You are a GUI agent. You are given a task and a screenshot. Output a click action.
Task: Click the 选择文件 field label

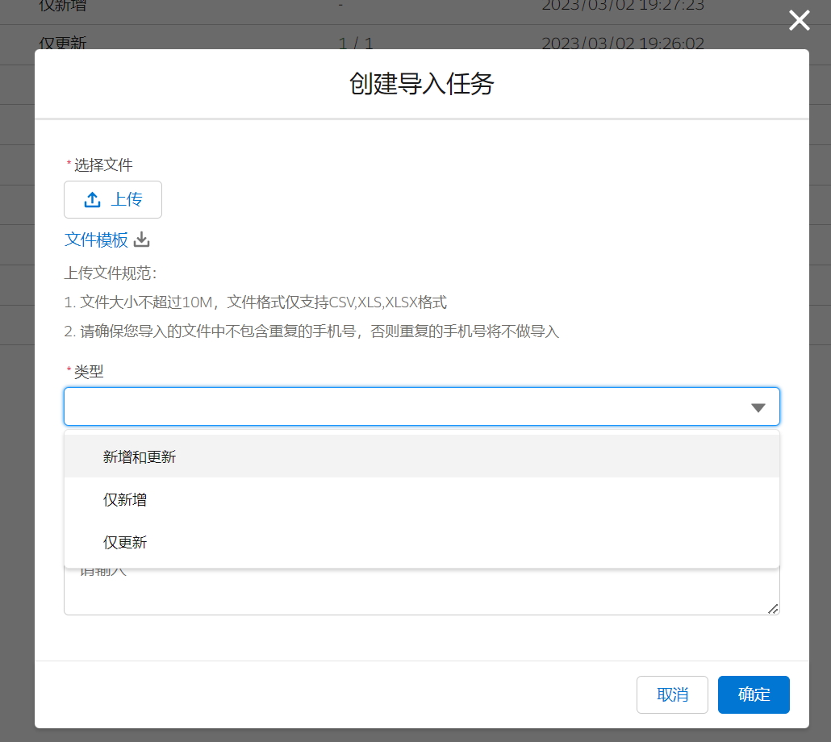point(102,165)
